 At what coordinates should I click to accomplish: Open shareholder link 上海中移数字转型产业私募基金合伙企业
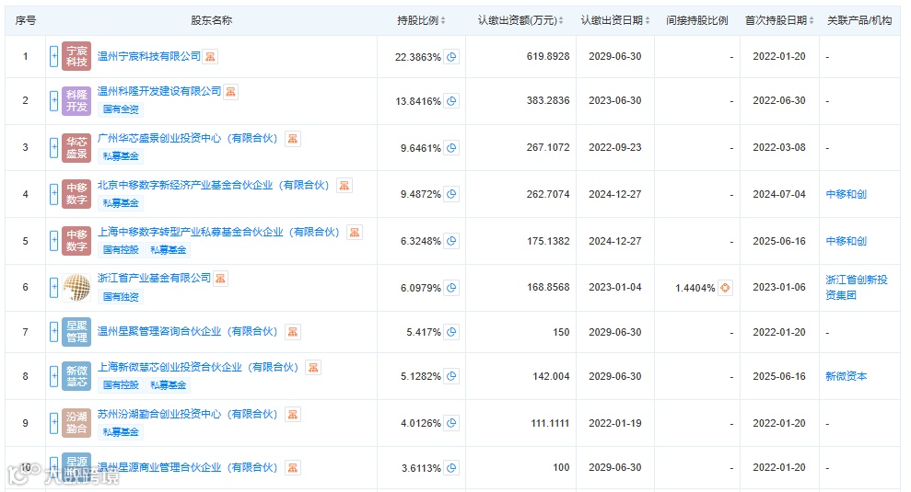[x=218, y=232]
